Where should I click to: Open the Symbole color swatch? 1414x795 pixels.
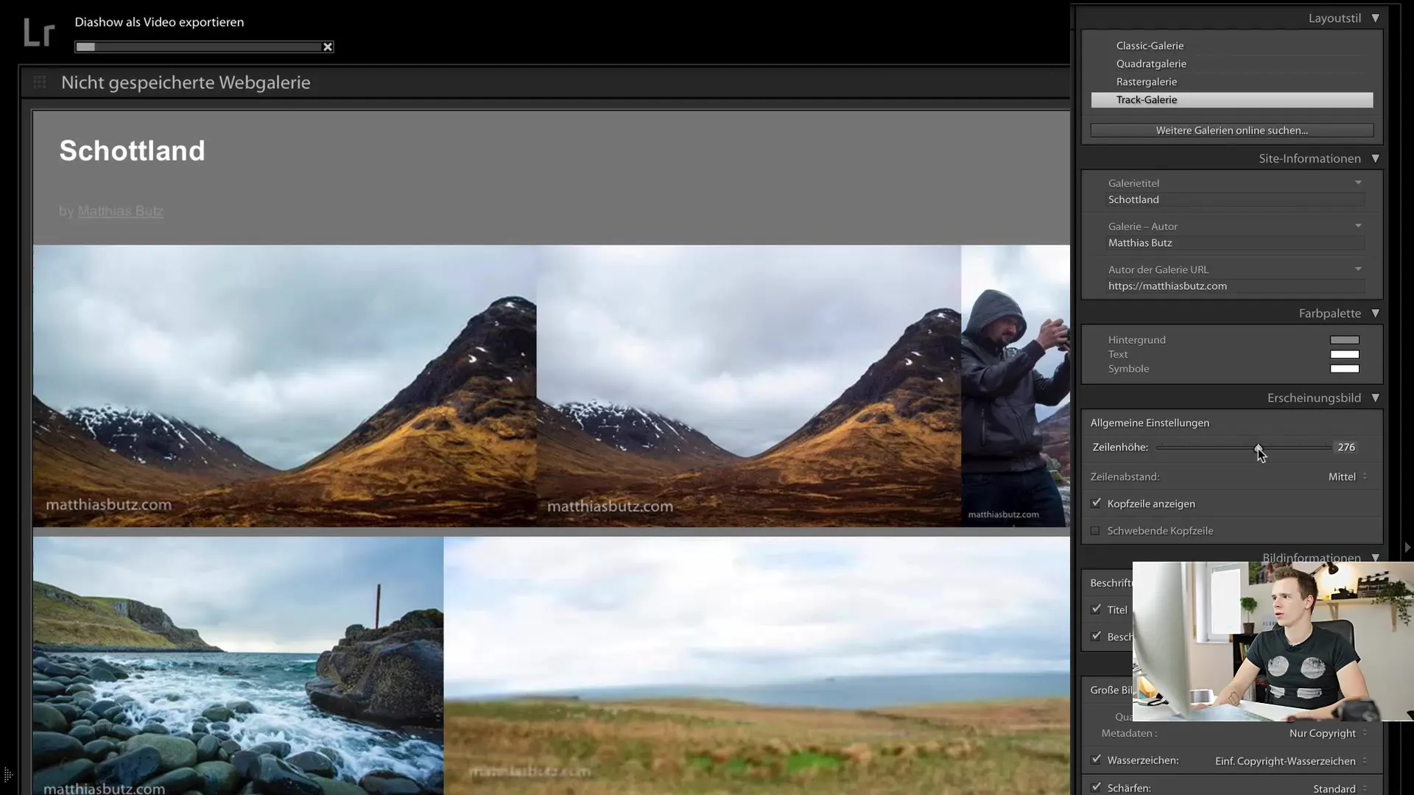pos(1344,369)
